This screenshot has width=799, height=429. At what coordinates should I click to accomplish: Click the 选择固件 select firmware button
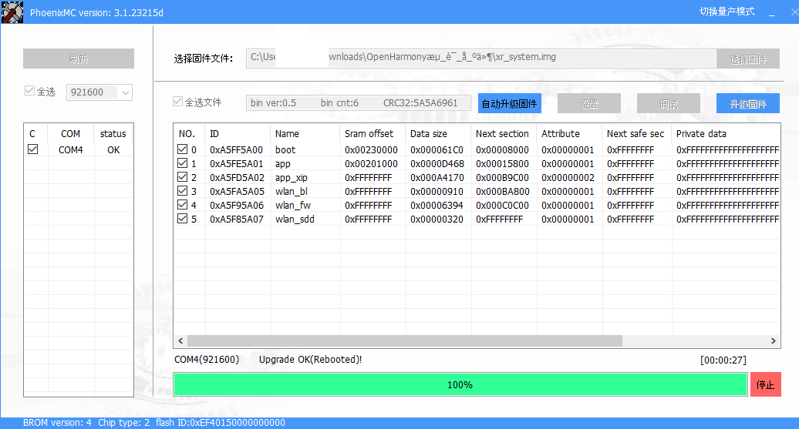click(x=747, y=59)
